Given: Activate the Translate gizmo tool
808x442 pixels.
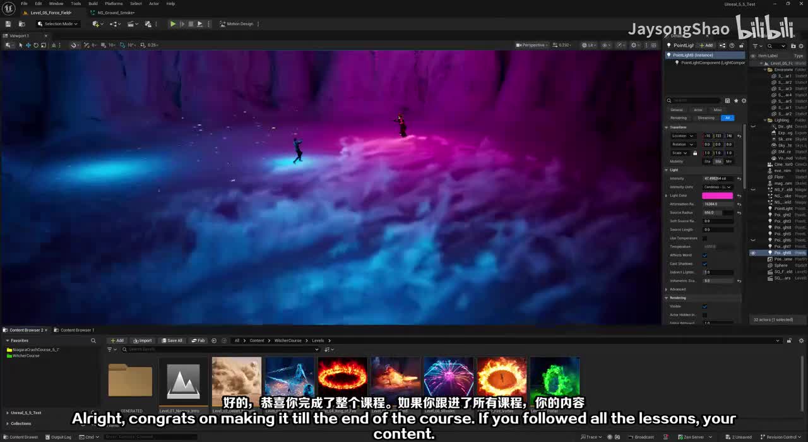Looking at the screenshot, I should pos(28,45).
